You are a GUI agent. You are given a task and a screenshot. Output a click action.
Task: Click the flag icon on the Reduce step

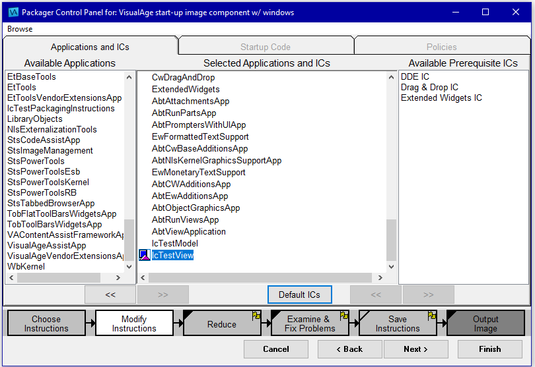coord(256,316)
